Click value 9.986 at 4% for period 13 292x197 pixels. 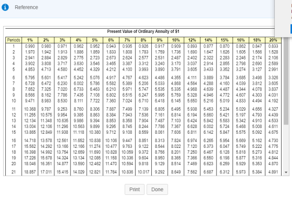click(x=78, y=121)
